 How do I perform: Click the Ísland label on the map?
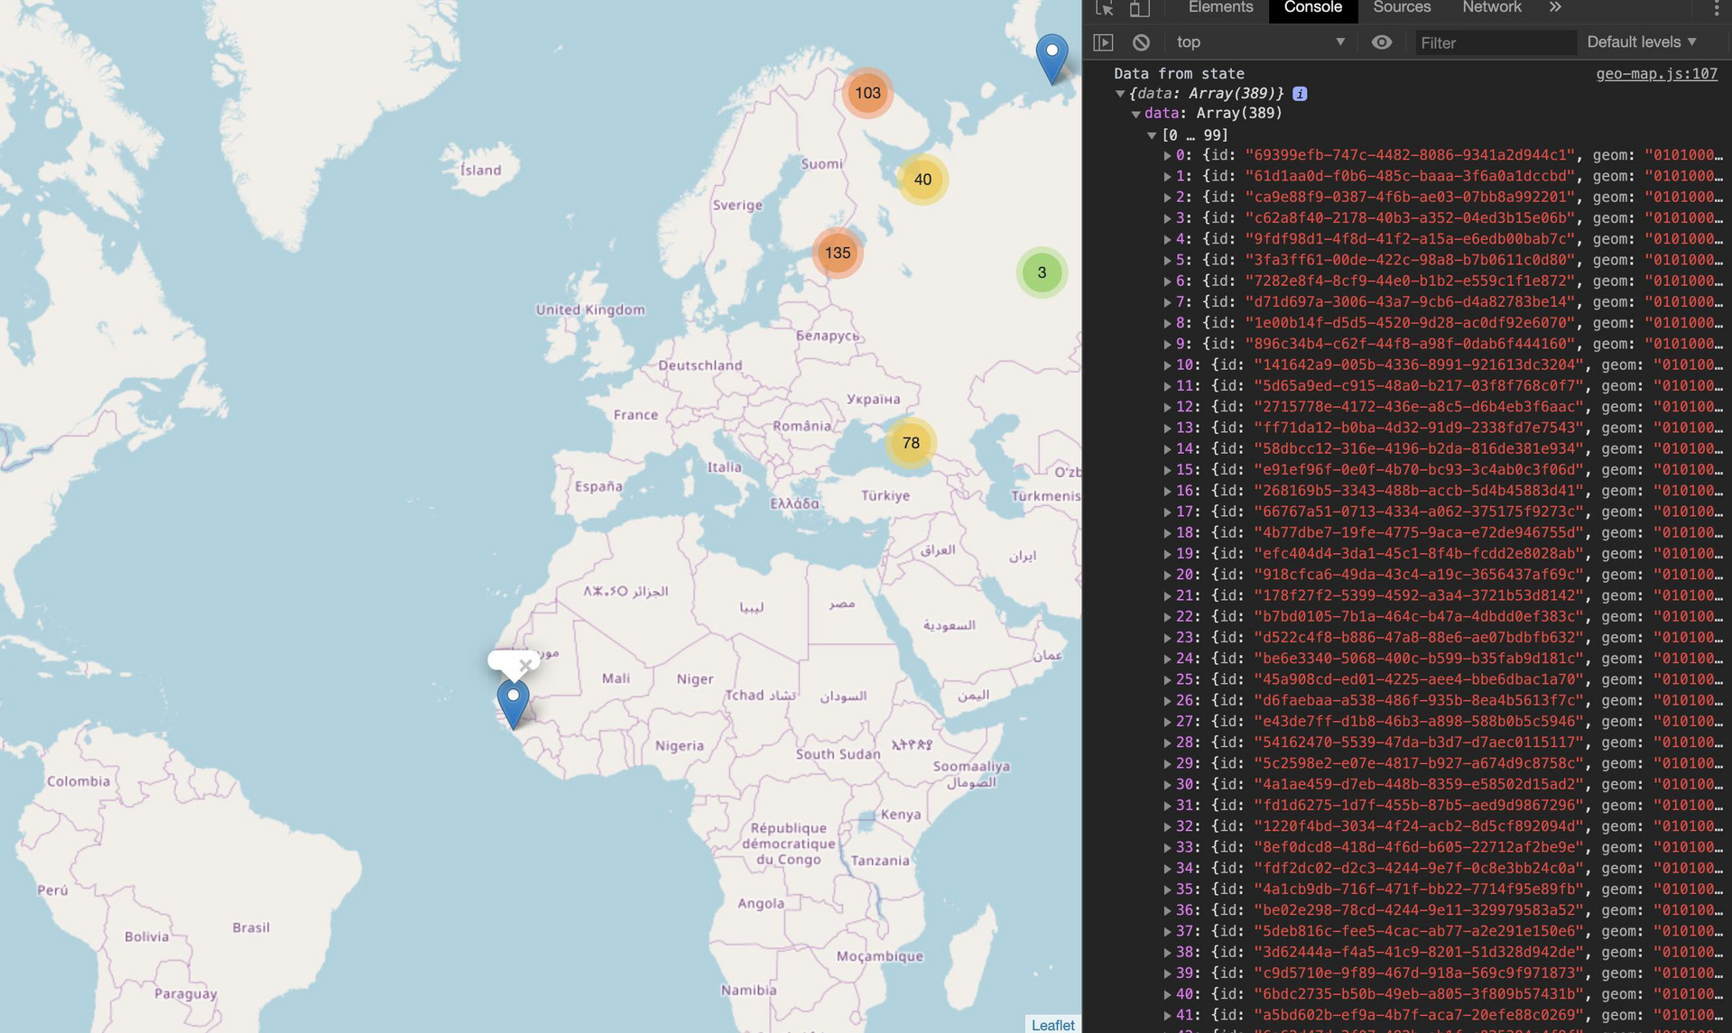(480, 170)
